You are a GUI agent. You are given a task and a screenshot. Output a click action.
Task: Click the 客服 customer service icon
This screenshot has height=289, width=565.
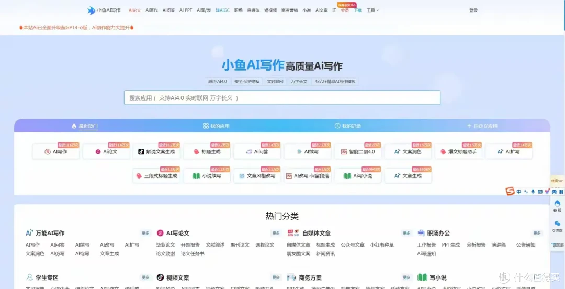tap(557, 206)
